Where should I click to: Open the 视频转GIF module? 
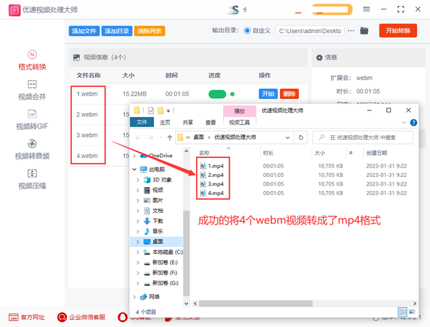[x=32, y=120]
